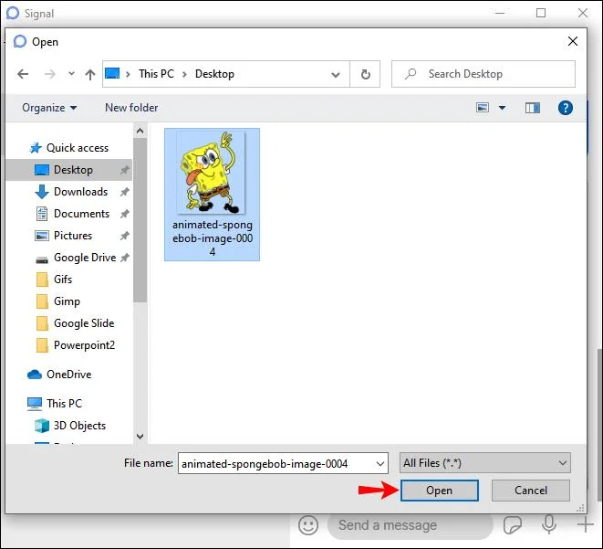Click the plus attachment icon in Signal
This screenshot has height=549, width=603.
coord(586,524)
